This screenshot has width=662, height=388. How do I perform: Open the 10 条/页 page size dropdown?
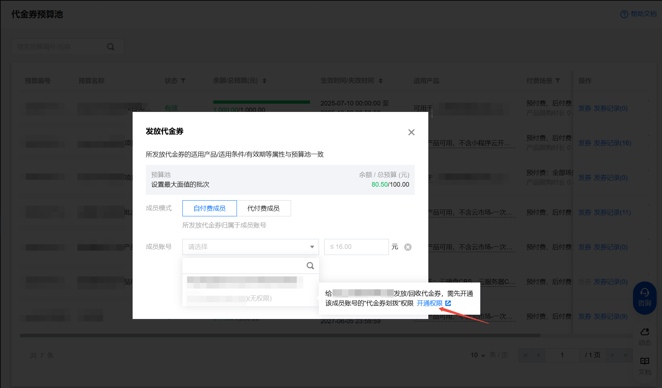pyautogui.click(x=478, y=355)
